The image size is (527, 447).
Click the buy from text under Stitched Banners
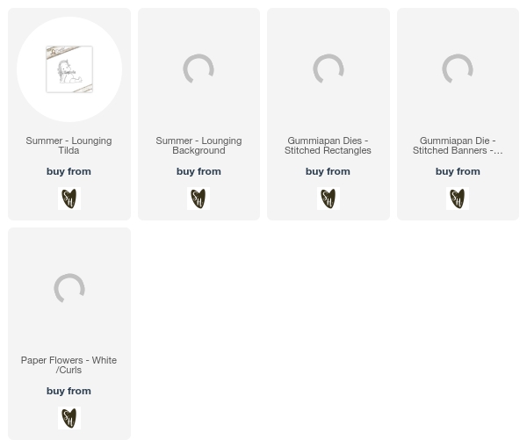pos(458,171)
